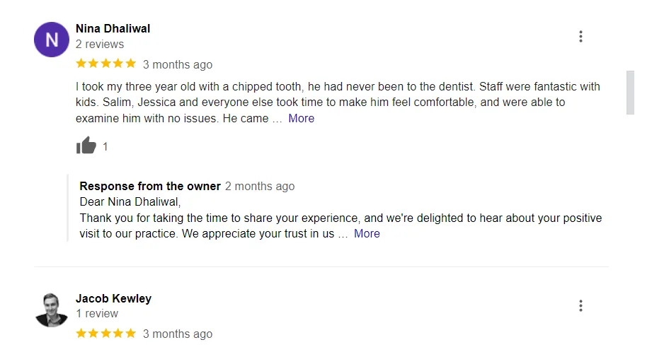
Task: Click the "1 review" count under Jacob
Action: [x=97, y=313]
